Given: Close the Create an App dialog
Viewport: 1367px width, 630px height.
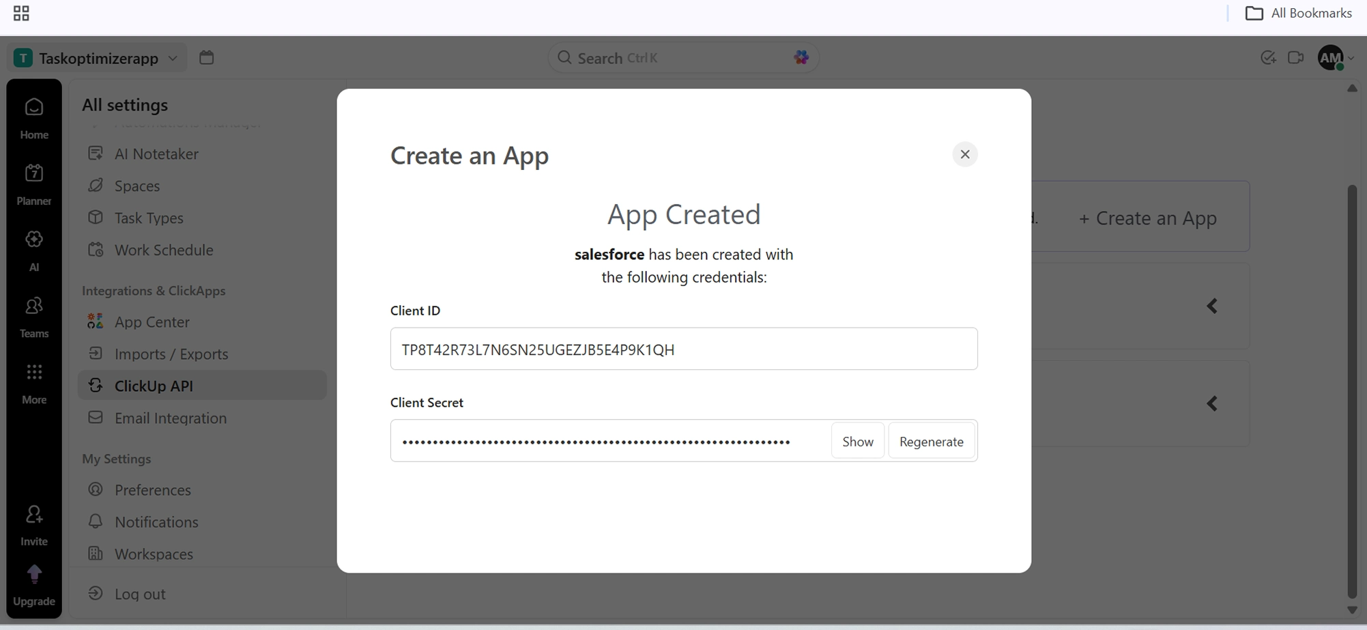Looking at the screenshot, I should click(x=965, y=154).
